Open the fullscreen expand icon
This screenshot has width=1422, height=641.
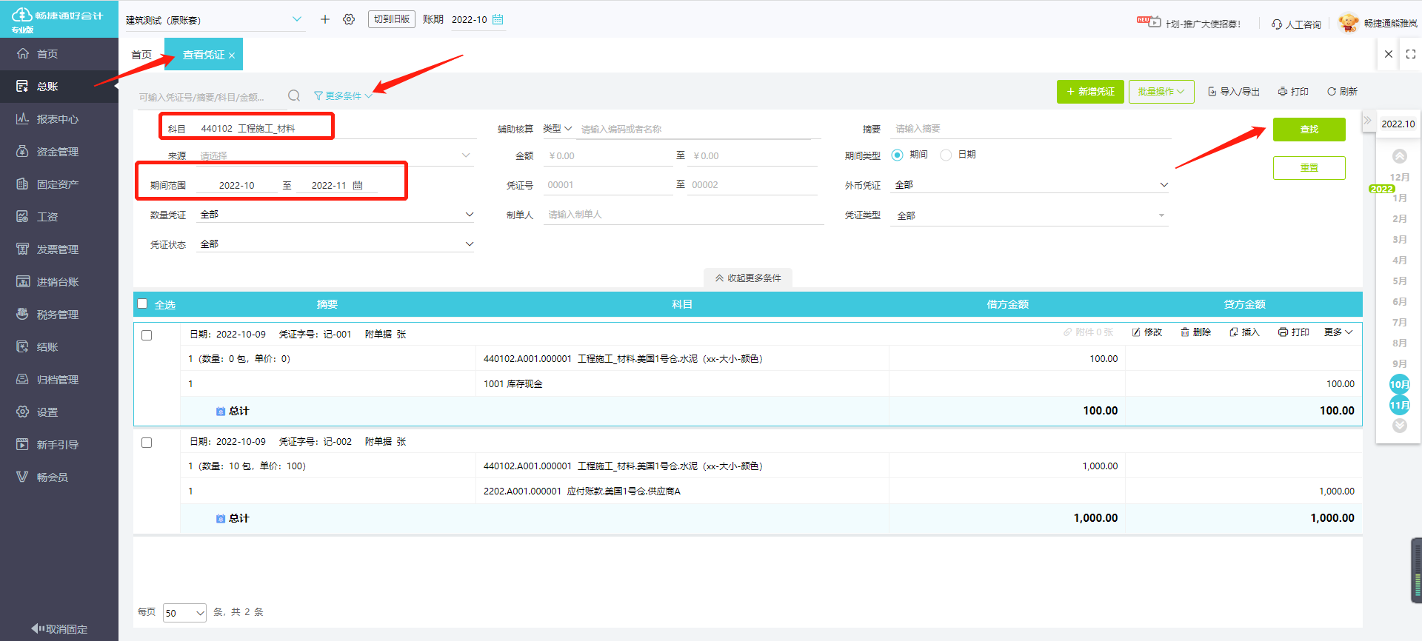tap(1410, 54)
